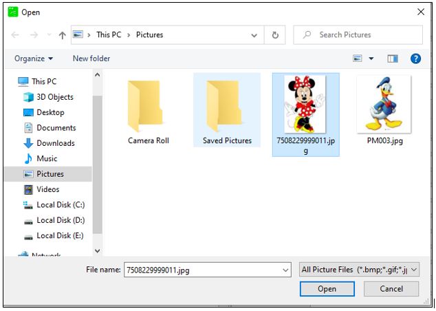Select the Saved Pictures folder
436x311 pixels.
227,110
